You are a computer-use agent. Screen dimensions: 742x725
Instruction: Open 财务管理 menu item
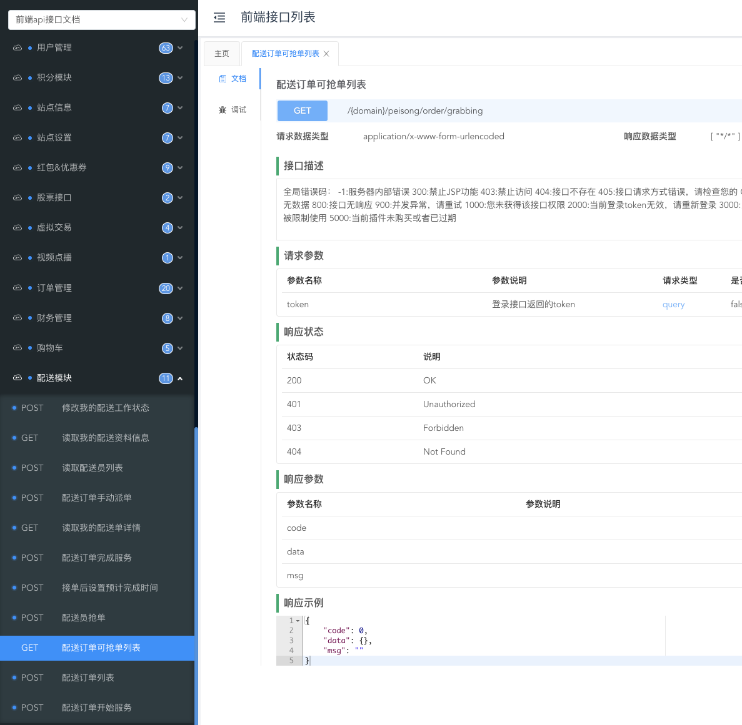(x=98, y=318)
